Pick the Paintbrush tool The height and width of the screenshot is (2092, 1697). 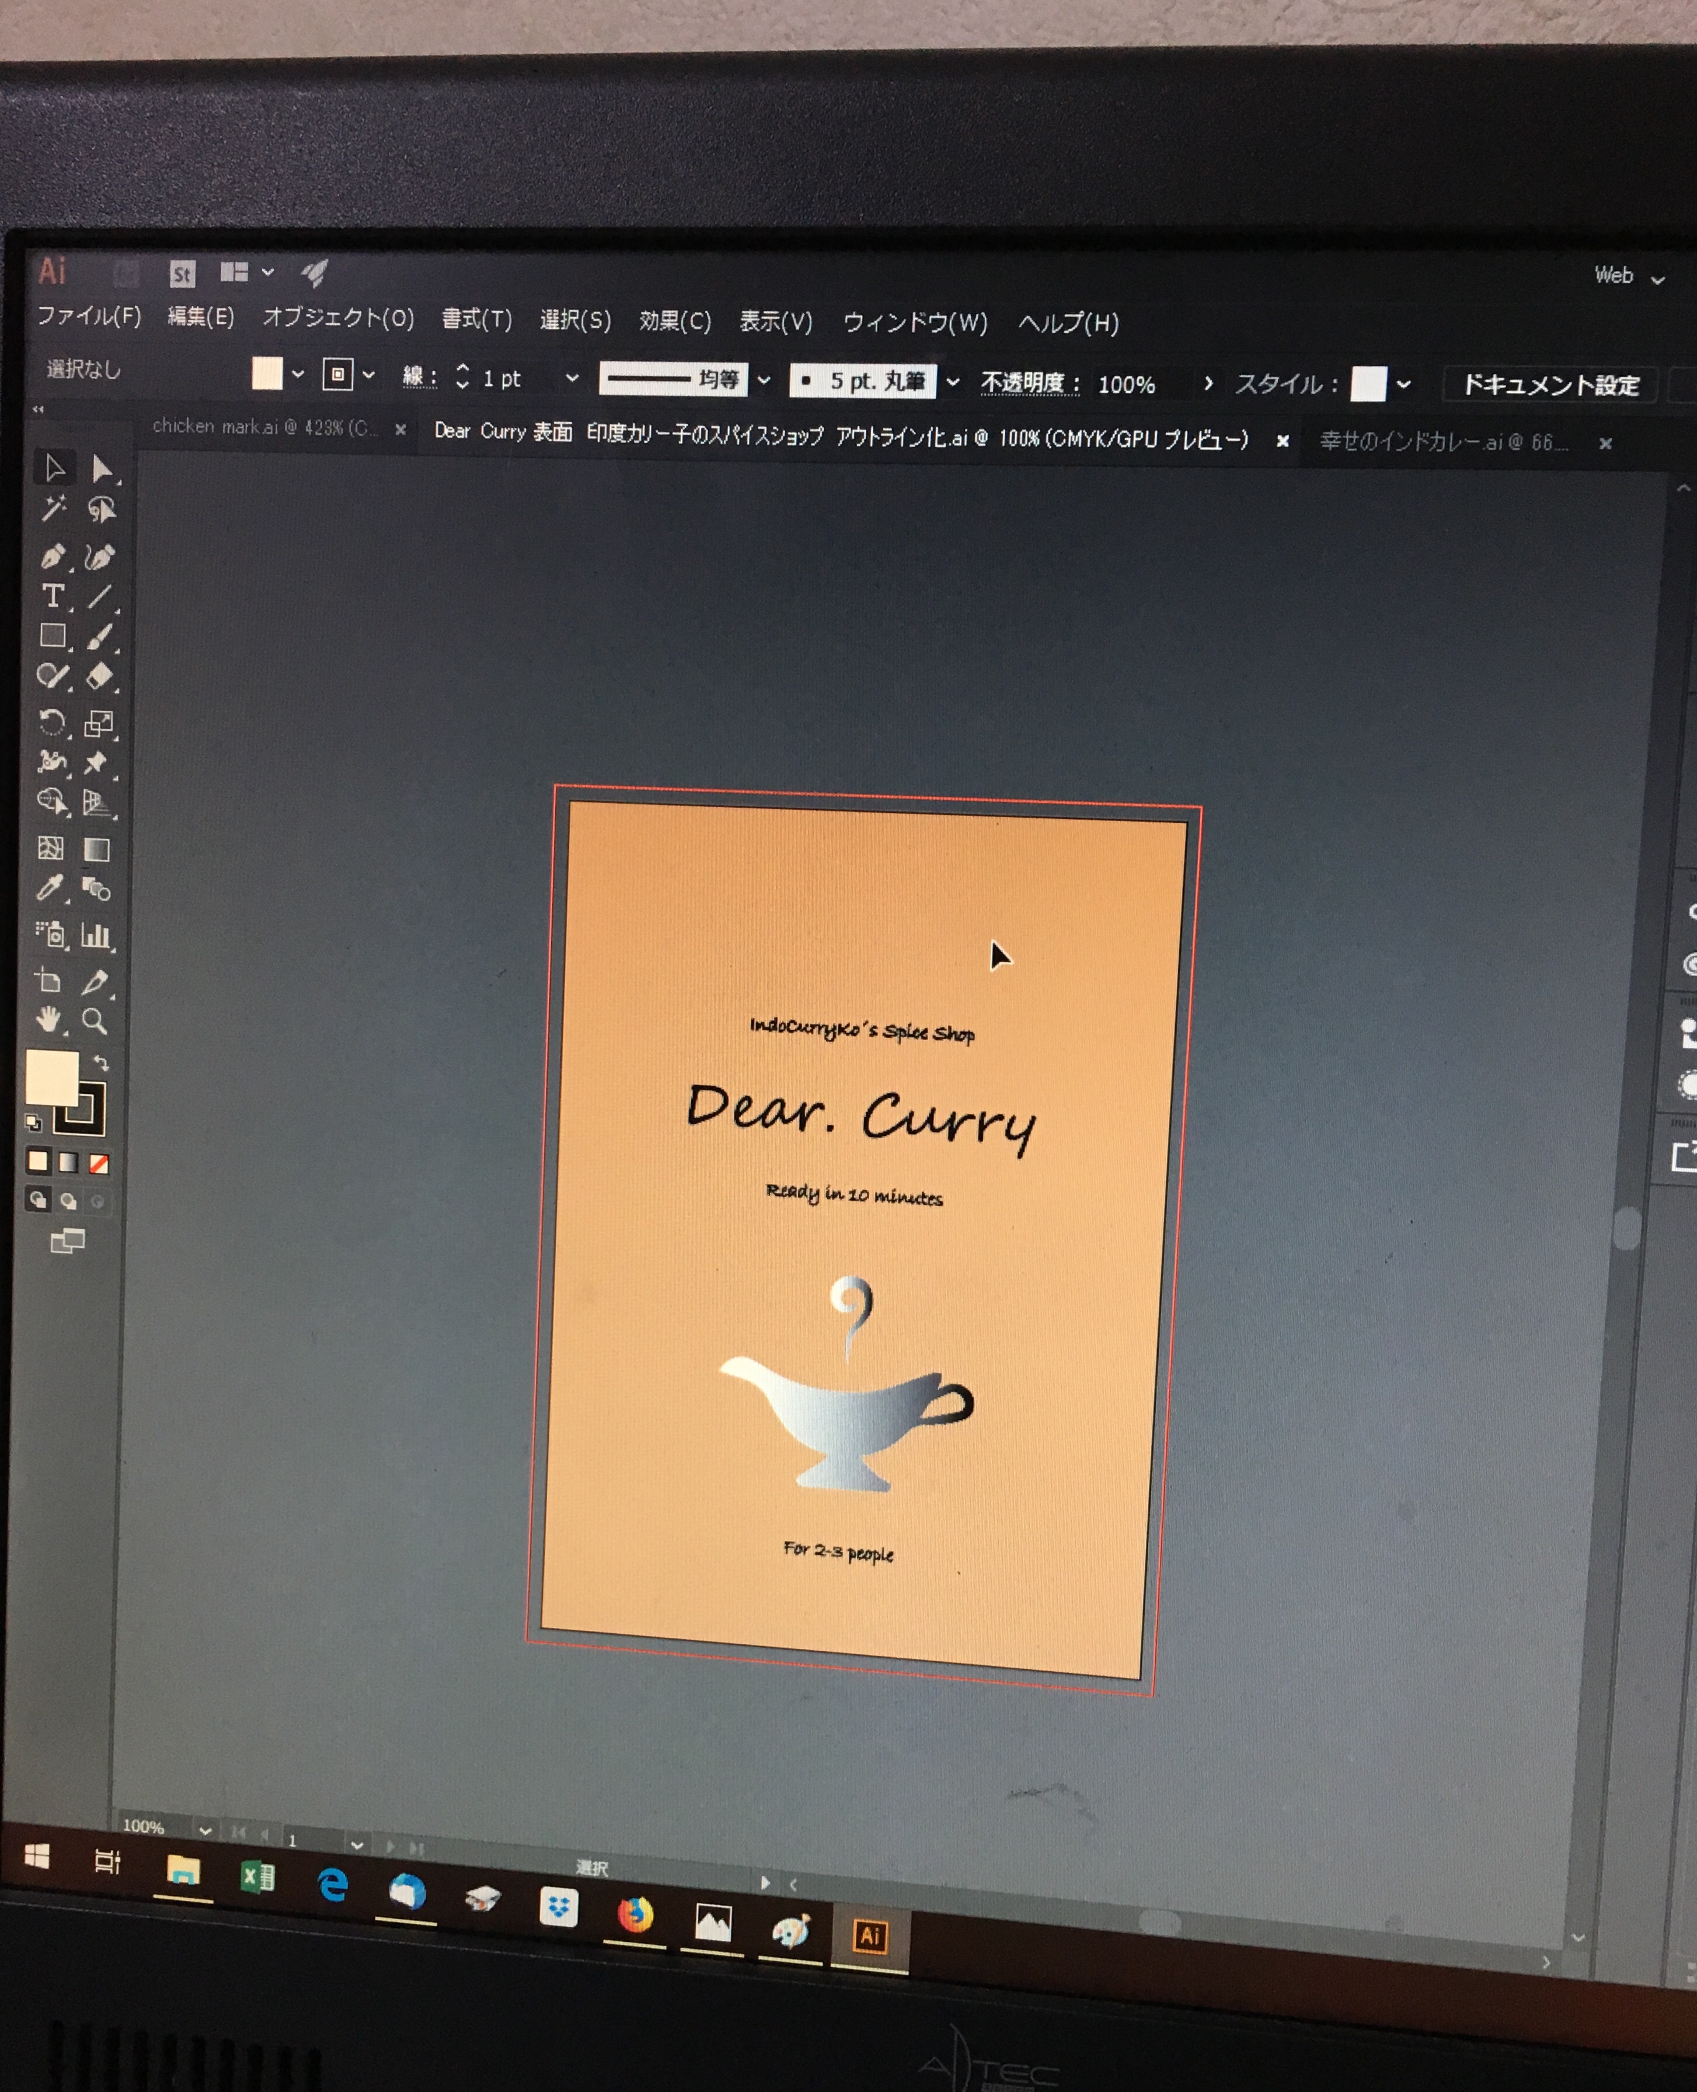point(100,636)
